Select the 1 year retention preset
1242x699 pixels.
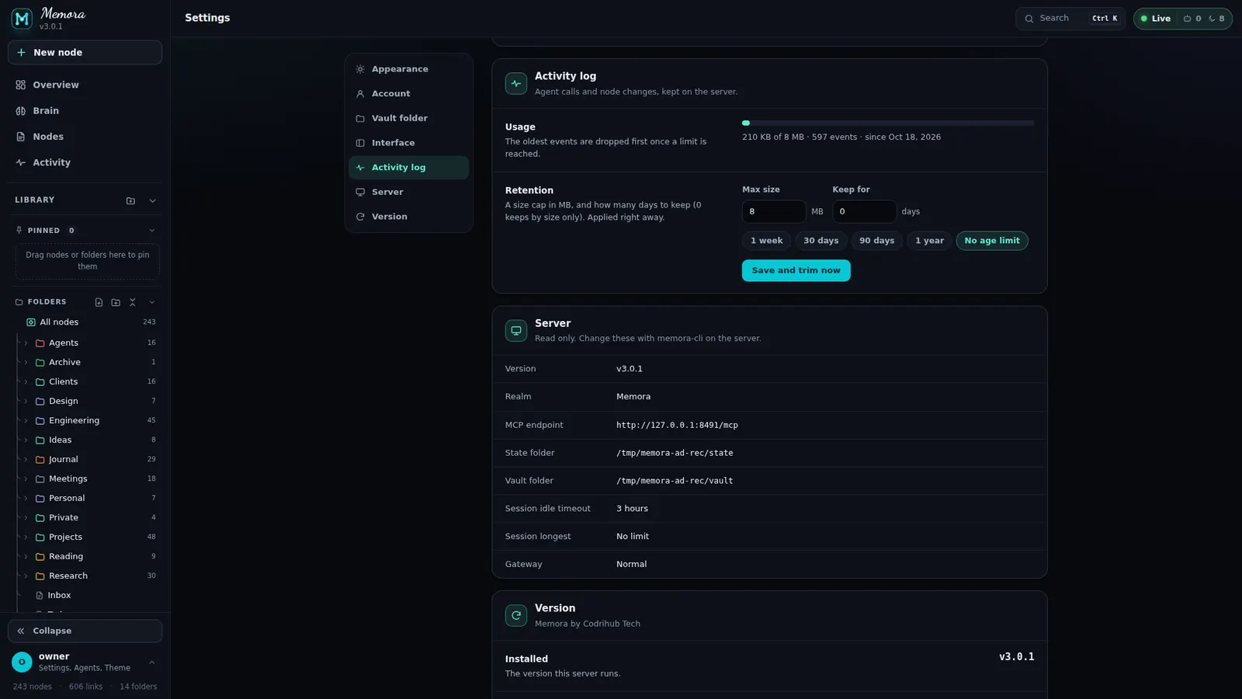[x=929, y=241]
